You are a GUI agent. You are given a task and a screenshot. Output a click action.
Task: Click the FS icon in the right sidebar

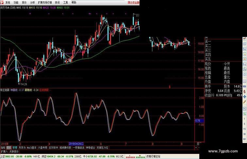[x=244, y=109]
